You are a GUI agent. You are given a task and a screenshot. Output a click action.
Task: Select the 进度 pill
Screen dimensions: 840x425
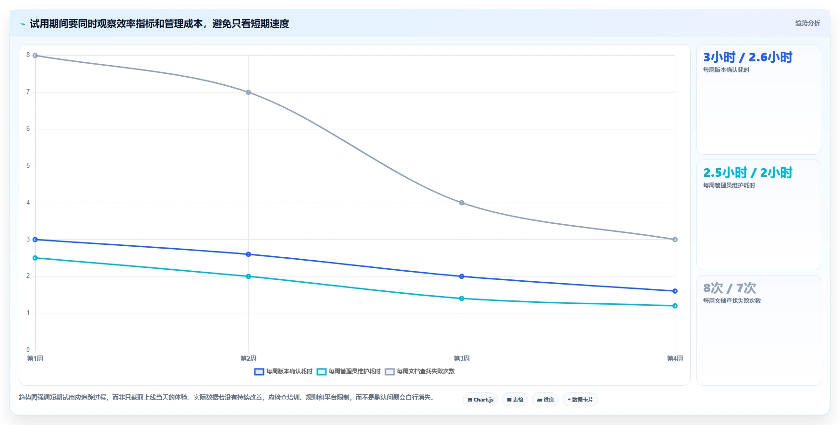[545, 400]
